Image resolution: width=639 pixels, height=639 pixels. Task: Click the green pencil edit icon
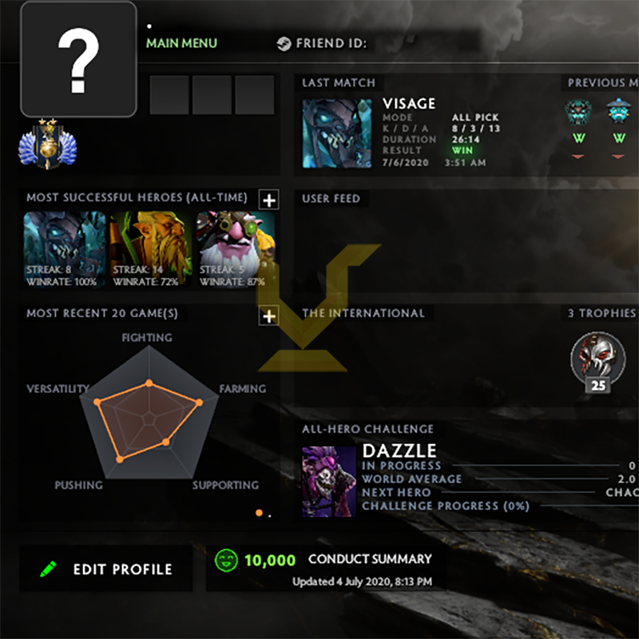[x=48, y=569]
